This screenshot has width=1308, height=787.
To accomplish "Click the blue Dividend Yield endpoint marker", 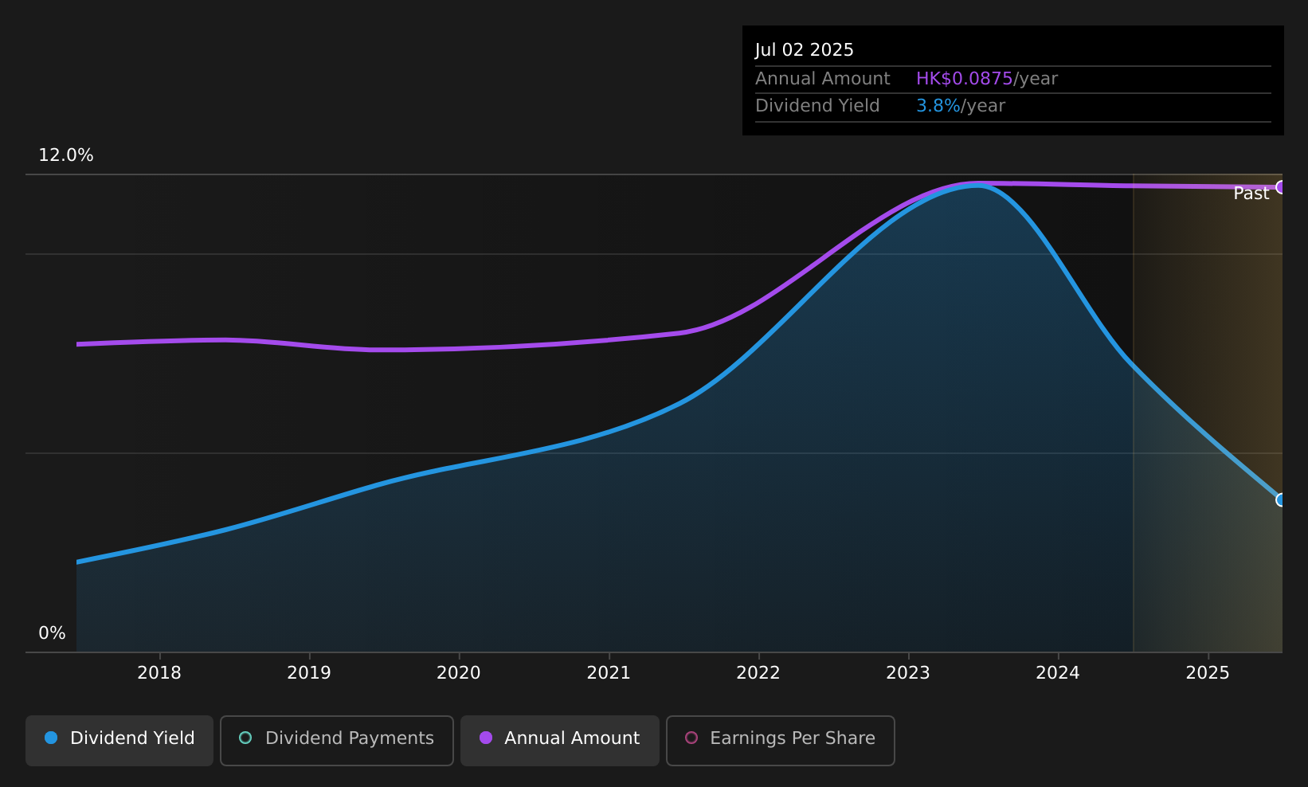I will (1281, 500).
